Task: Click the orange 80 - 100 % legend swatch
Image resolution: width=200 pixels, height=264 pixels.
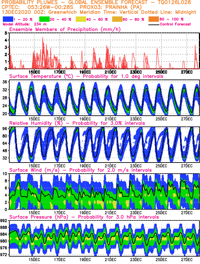Action: [154, 19]
